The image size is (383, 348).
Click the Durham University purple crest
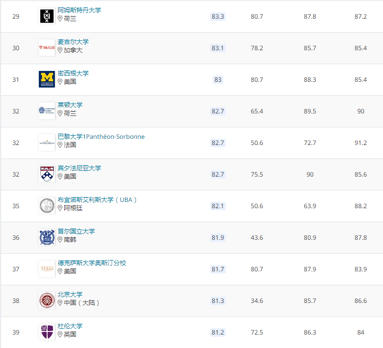pyautogui.click(x=47, y=332)
